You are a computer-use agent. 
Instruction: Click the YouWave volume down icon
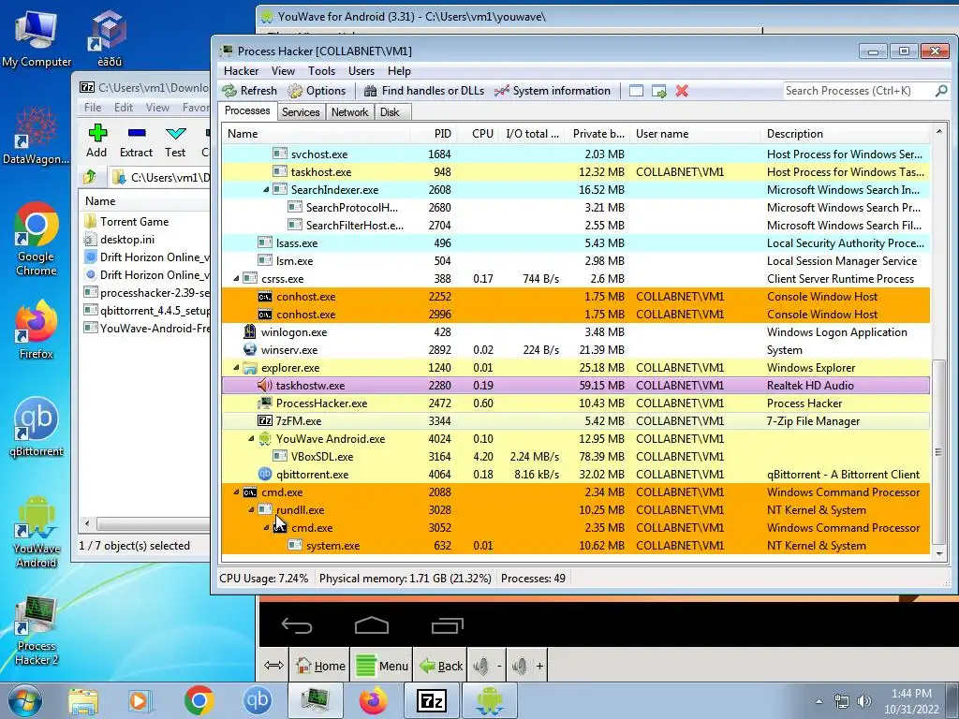click(487, 666)
